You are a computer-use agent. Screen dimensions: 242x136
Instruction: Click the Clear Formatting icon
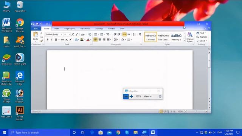90,34
